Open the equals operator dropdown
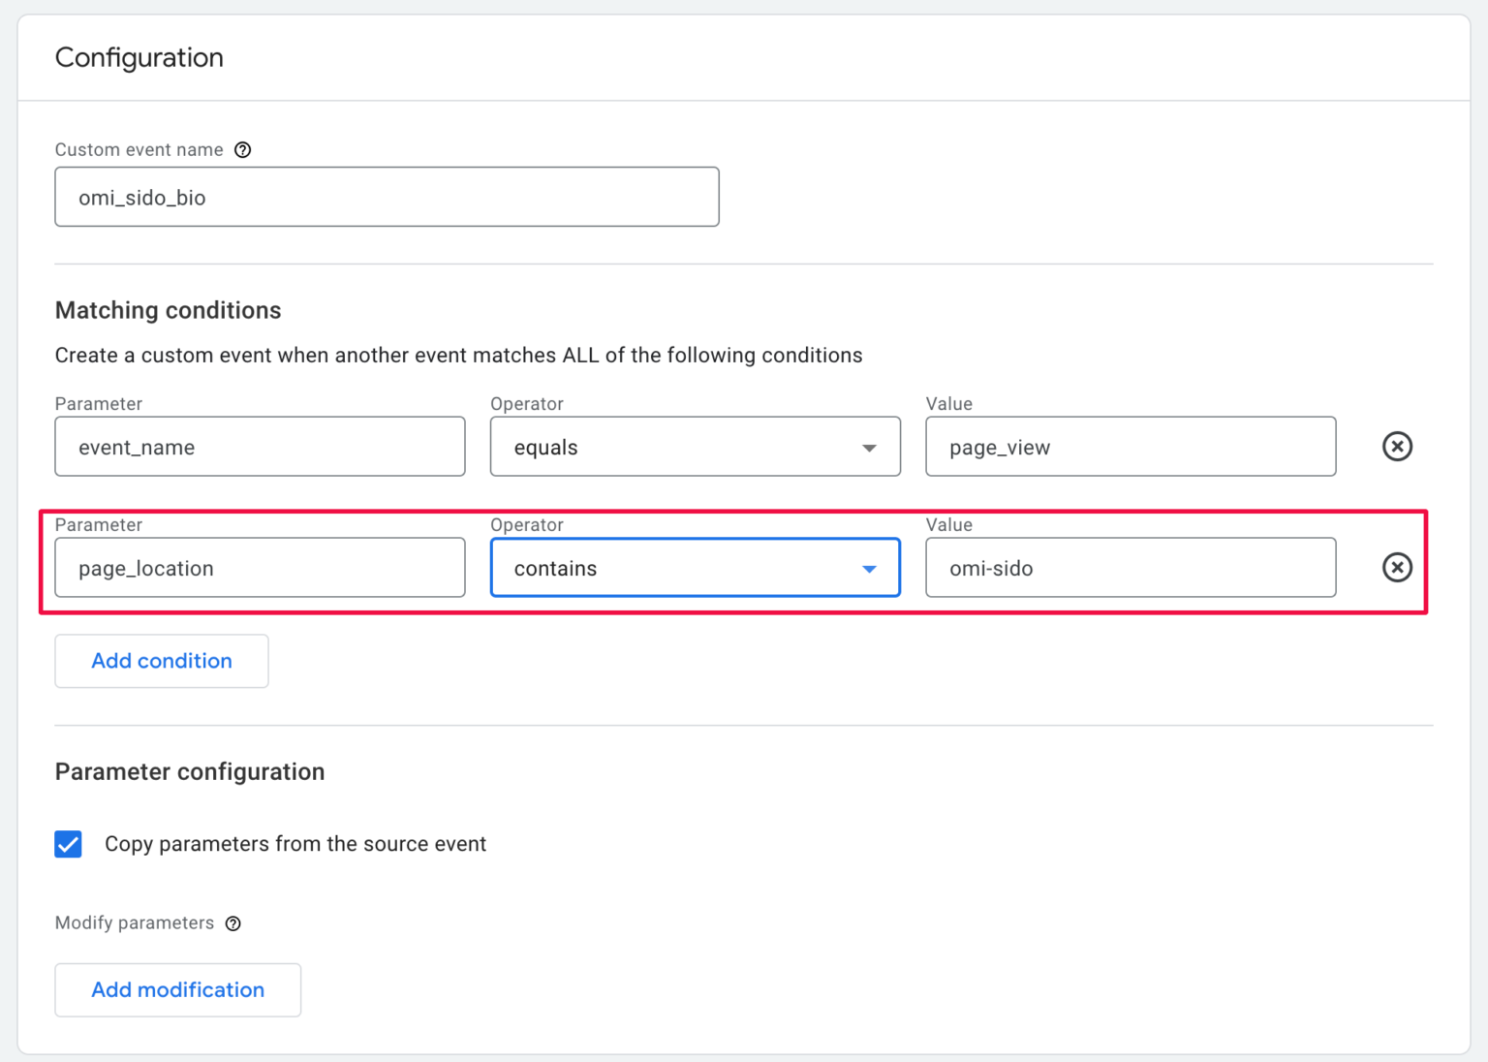The image size is (1488, 1062). [x=695, y=447]
